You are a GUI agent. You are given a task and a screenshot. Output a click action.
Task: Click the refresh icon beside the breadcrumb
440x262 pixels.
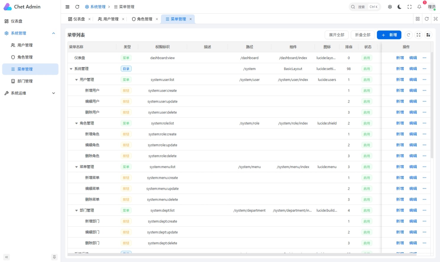pos(77,7)
